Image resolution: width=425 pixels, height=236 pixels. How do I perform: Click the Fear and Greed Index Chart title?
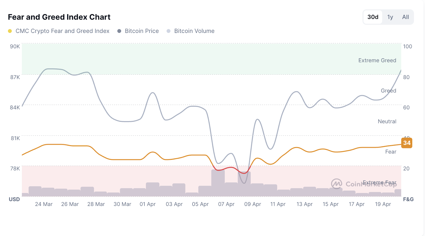[x=59, y=17]
